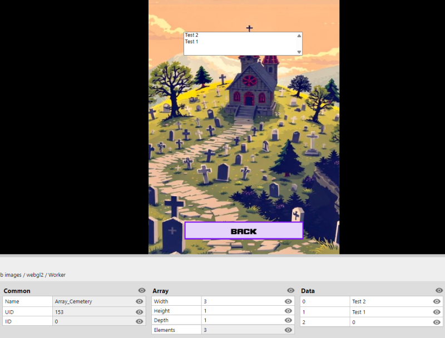Toggle eye icon for Array section header

tap(290, 291)
